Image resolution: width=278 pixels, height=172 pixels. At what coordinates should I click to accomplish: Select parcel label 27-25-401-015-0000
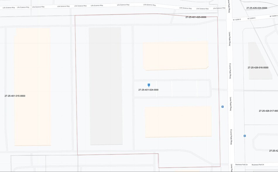click(x=15, y=96)
